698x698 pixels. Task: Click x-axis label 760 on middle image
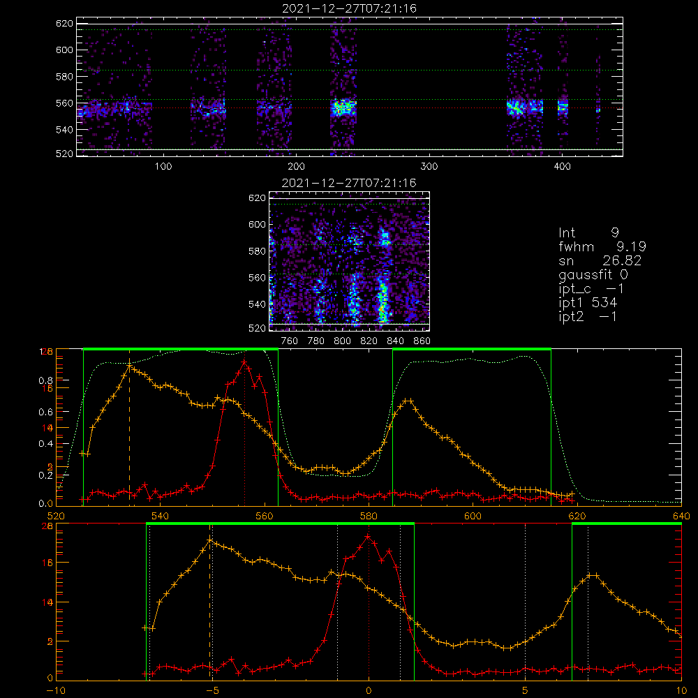[290, 341]
